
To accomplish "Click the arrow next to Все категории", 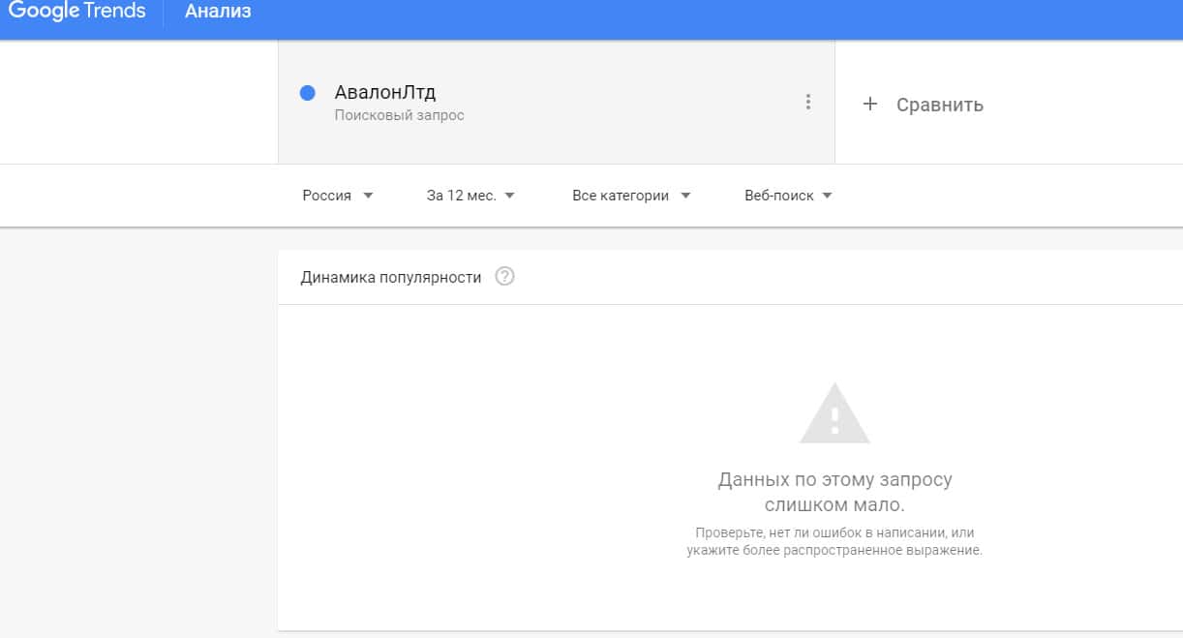I will pyautogui.click(x=685, y=196).
